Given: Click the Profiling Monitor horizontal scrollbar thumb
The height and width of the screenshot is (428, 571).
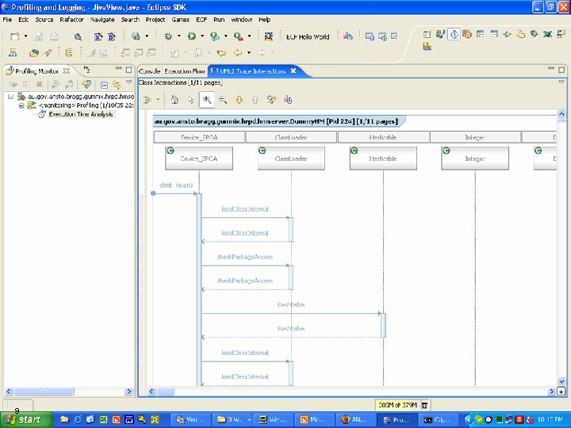Looking at the screenshot, I should (x=44, y=392).
